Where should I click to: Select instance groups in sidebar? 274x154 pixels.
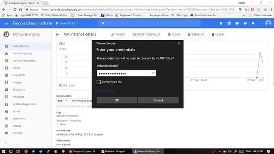pos(26,53)
